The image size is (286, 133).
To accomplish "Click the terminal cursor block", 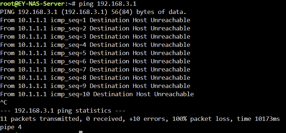I will click(81, 132).
